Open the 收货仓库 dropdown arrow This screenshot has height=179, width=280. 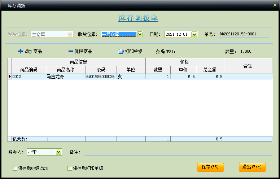[140, 34]
